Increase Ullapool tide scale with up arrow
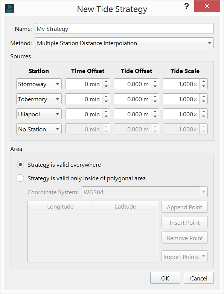Screen dimensions: 224x294 pos(204,111)
